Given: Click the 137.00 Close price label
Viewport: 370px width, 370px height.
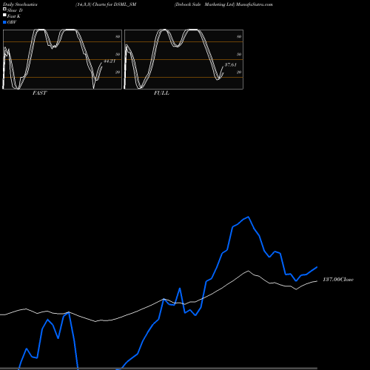Looking at the screenshot, I should (x=338, y=279).
